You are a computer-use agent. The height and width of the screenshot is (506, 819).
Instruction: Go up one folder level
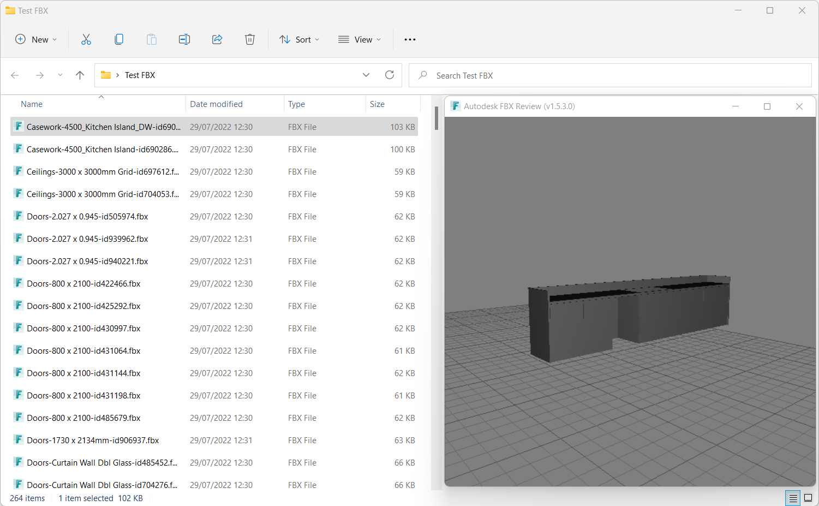point(80,75)
